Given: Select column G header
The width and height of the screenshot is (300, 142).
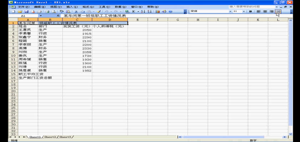Looking at the screenshot, I should (177, 20).
